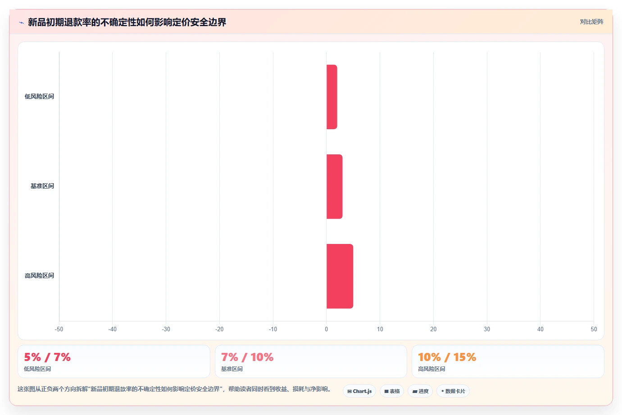Viewport: 622px width, 415px height.
Task: Click the x-axis tick label 20
Action: pos(433,329)
